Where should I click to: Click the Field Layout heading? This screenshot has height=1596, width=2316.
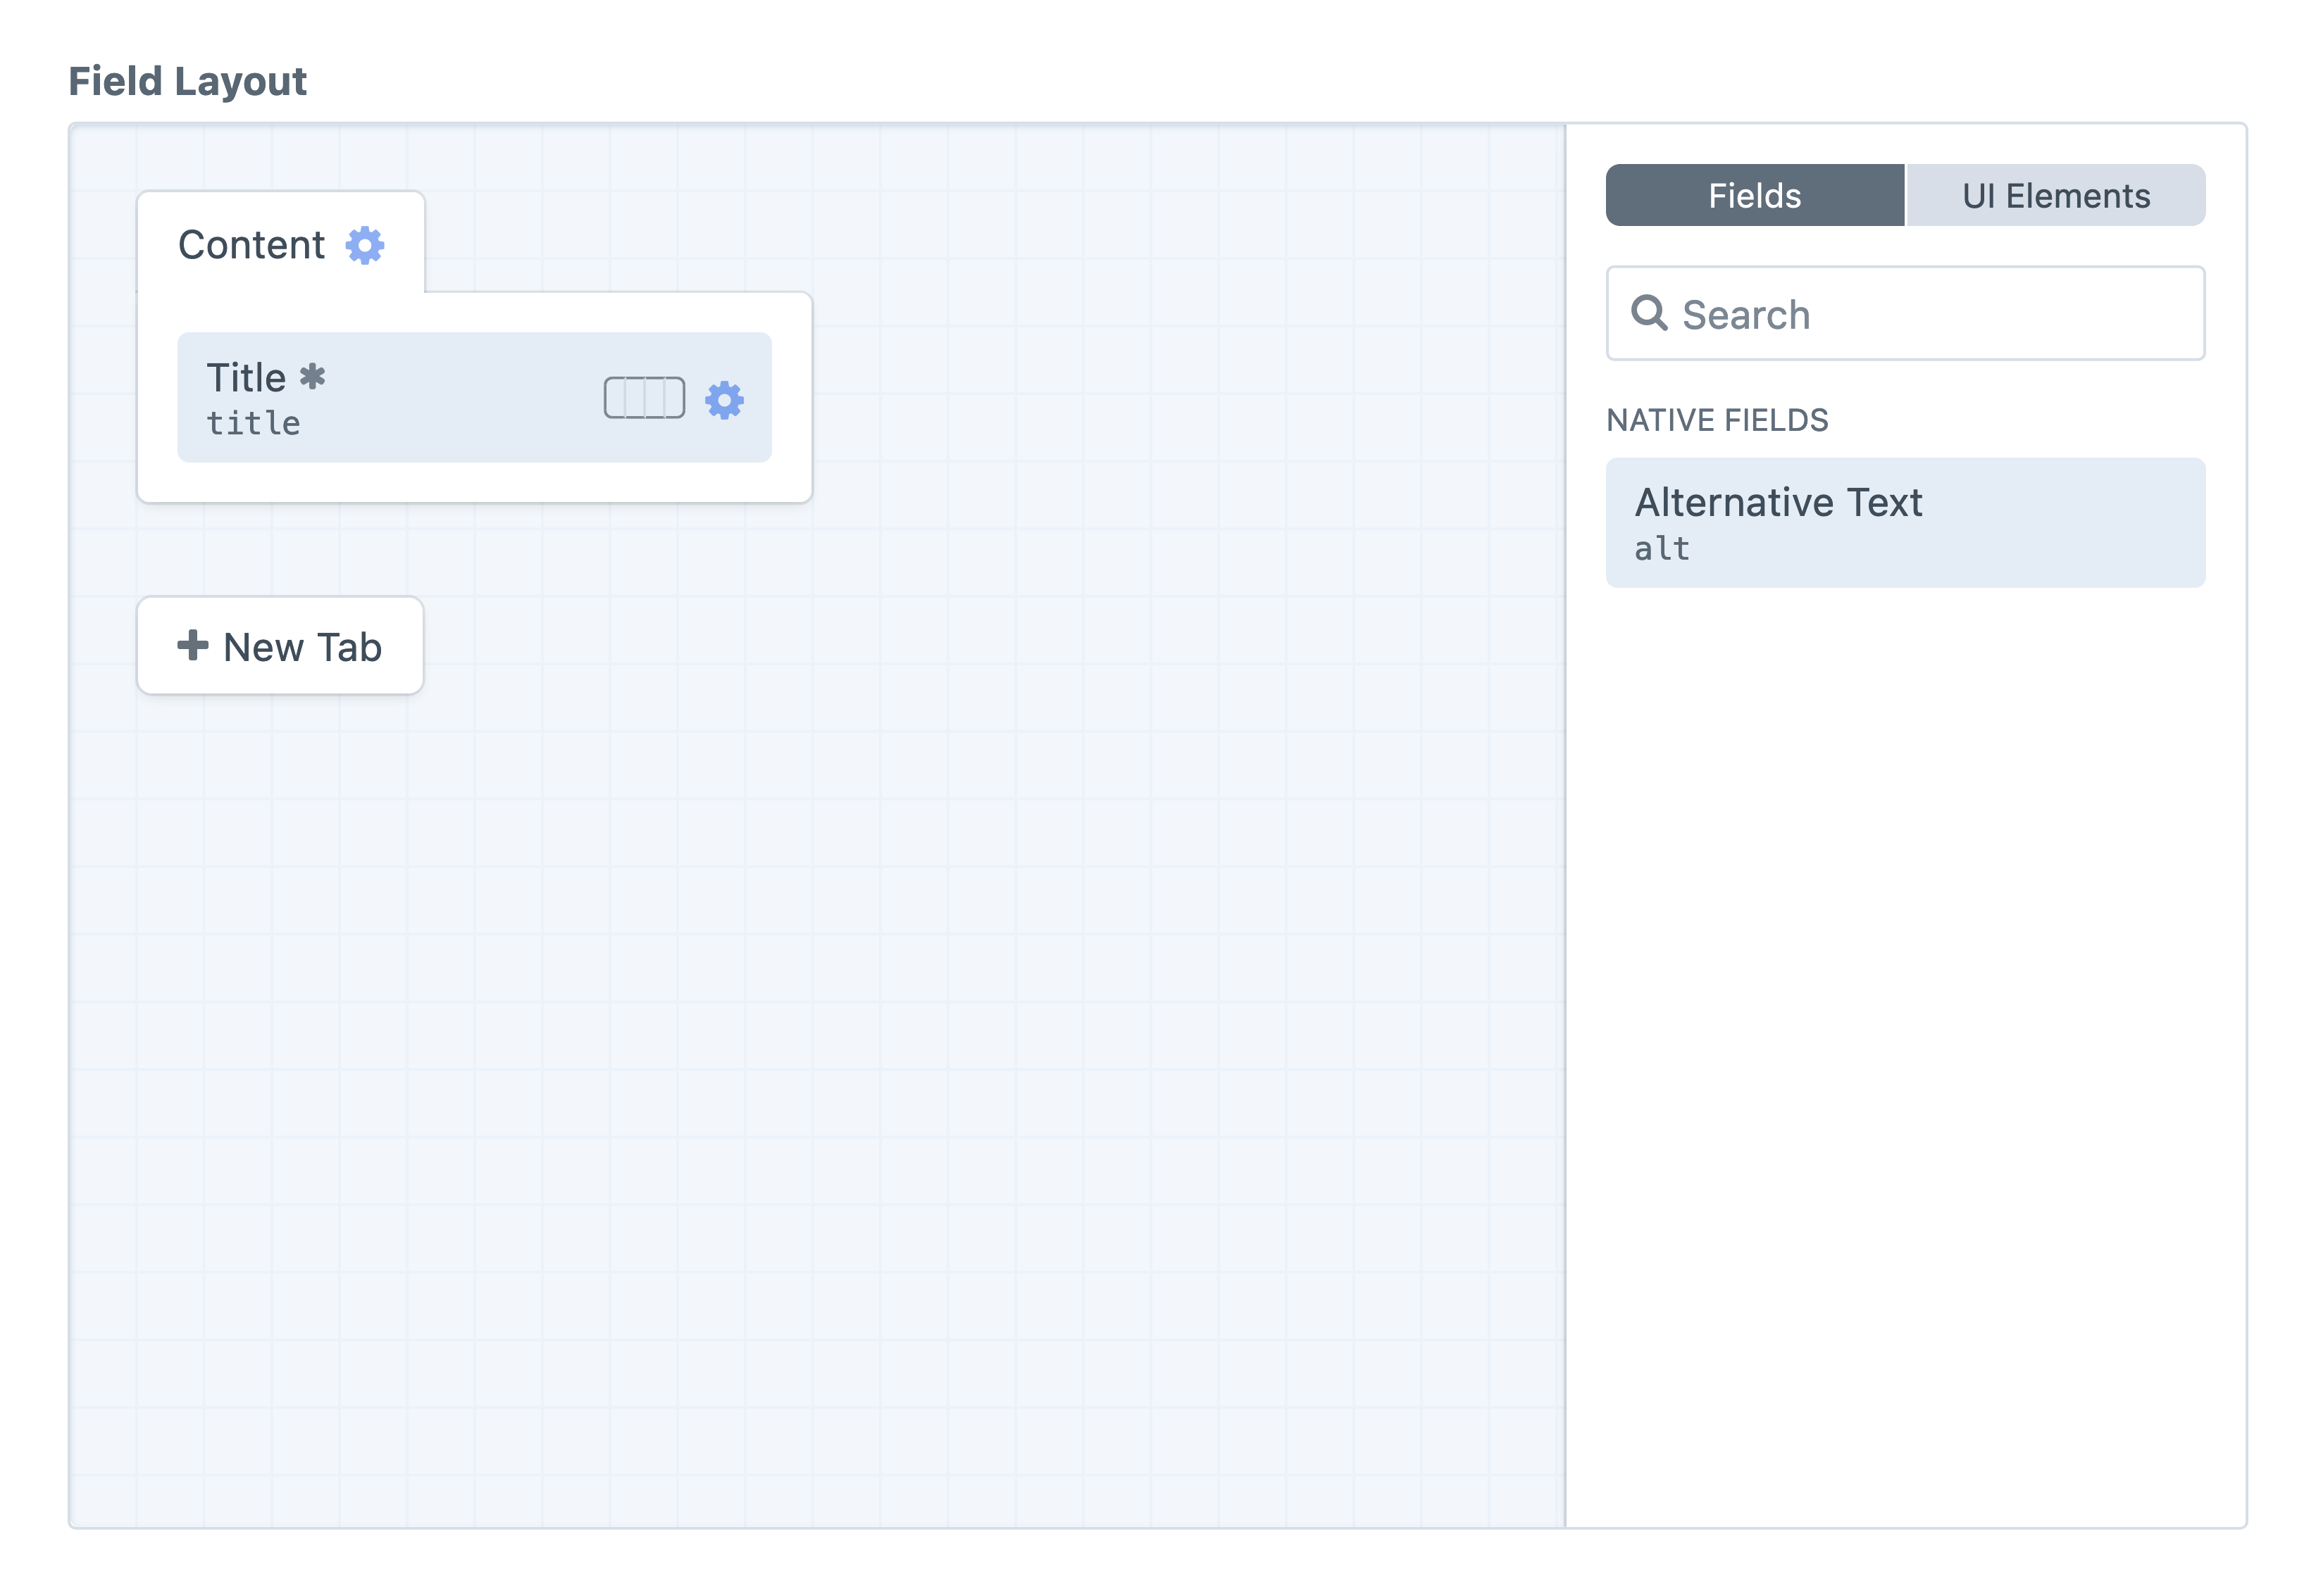(x=187, y=80)
